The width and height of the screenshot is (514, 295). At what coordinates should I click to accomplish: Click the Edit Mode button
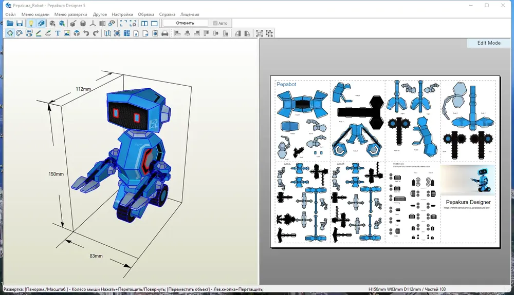488,43
